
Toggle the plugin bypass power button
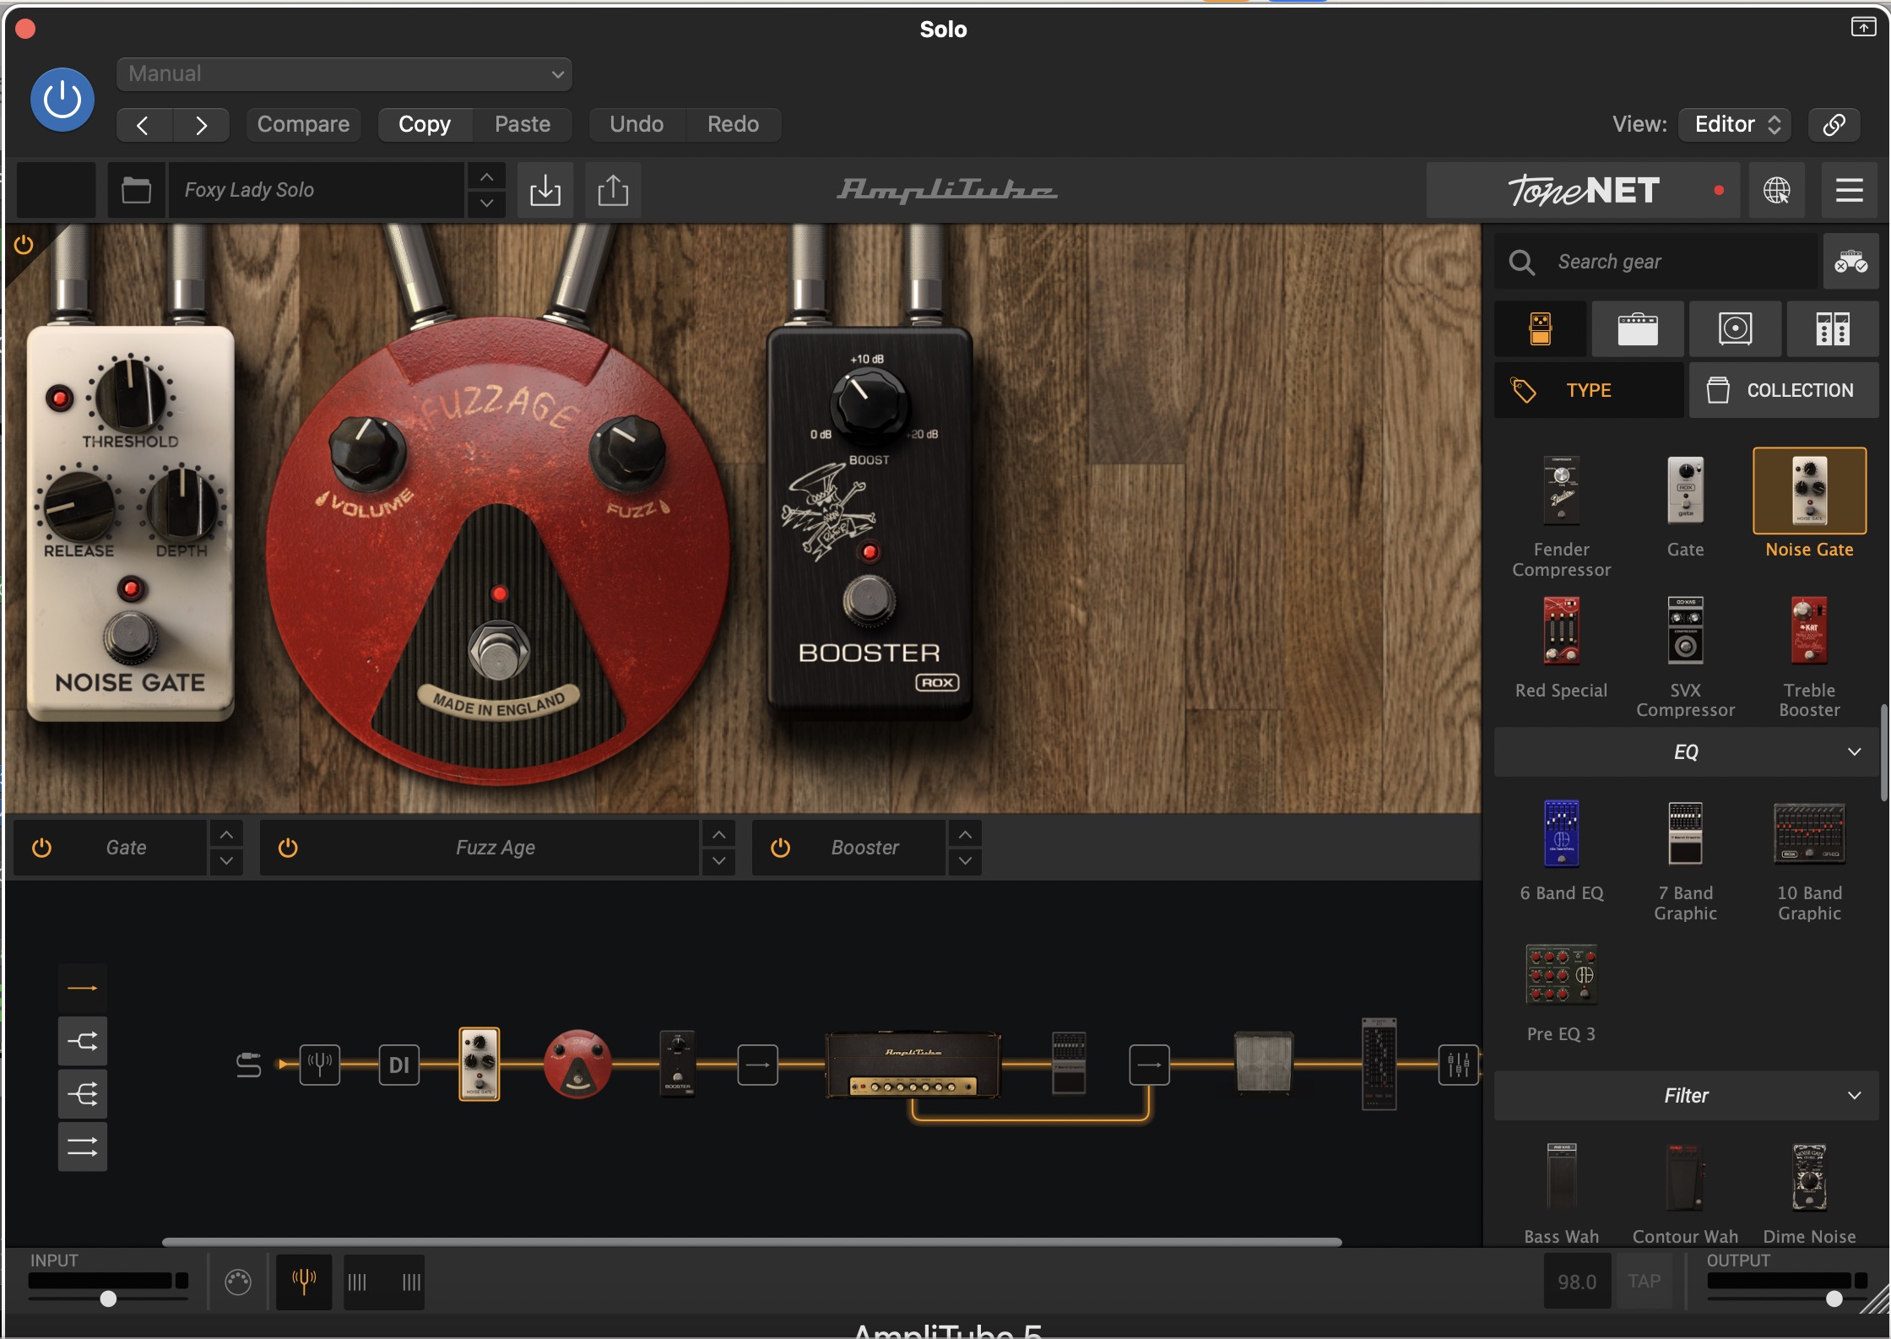(62, 100)
